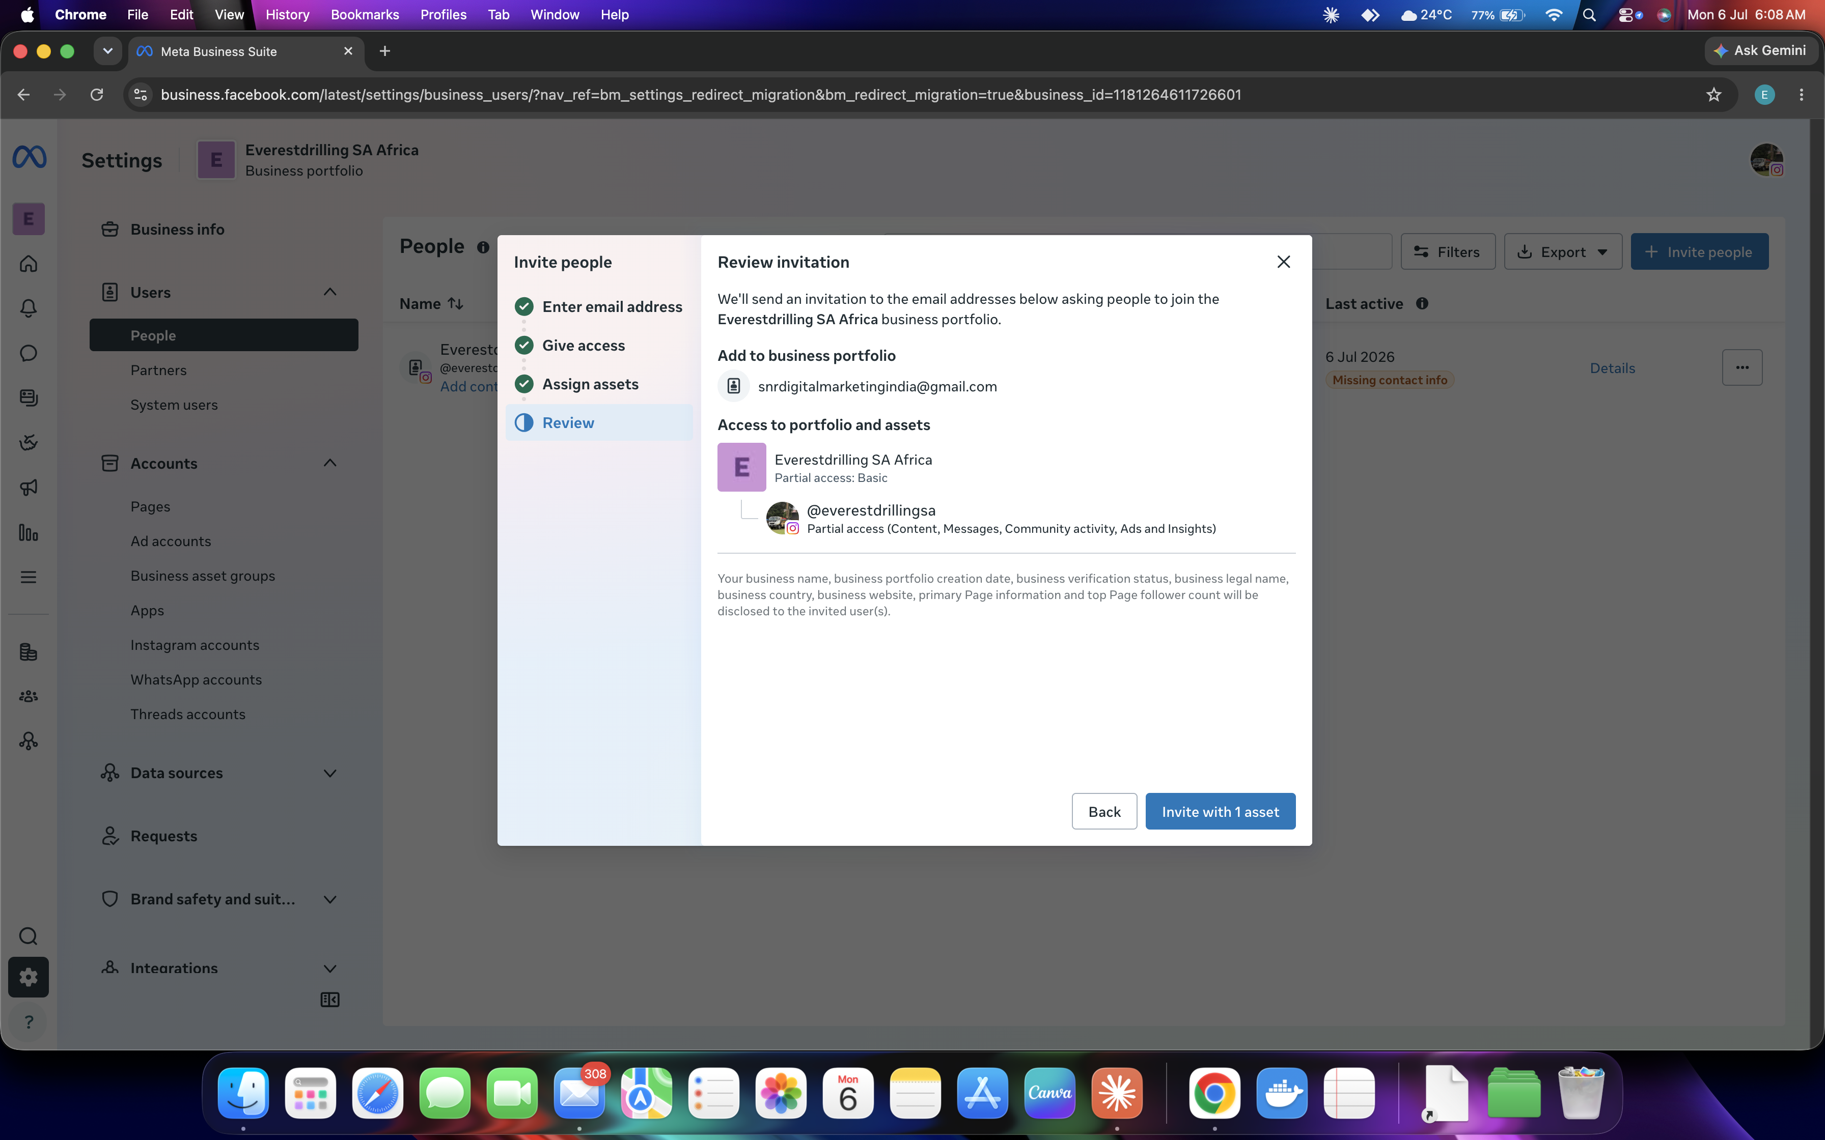The height and width of the screenshot is (1140, 1825).
Task: Close the Review invitation dialog
Action: coord(1284,262)
